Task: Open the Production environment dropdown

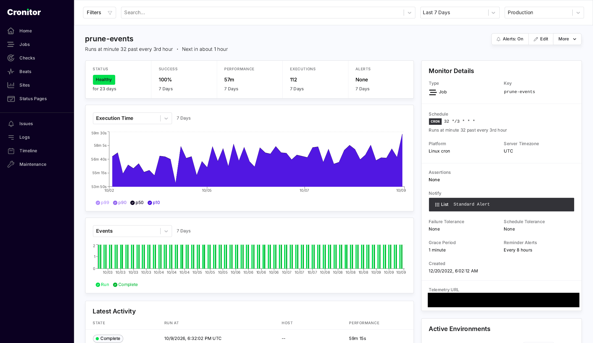Action: pyautogui.click(x=544, y=13)
